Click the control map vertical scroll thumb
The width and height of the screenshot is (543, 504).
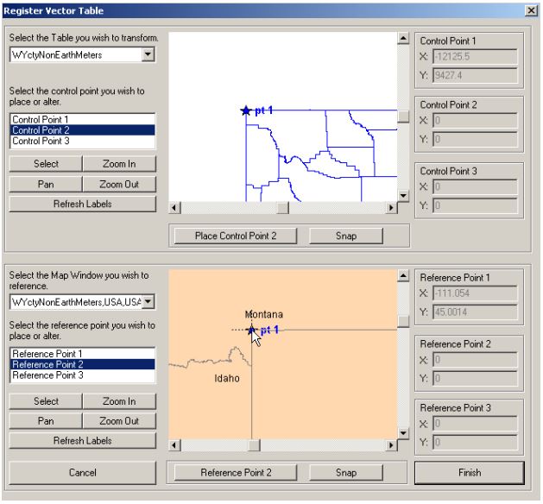click(x=403, y=117)
